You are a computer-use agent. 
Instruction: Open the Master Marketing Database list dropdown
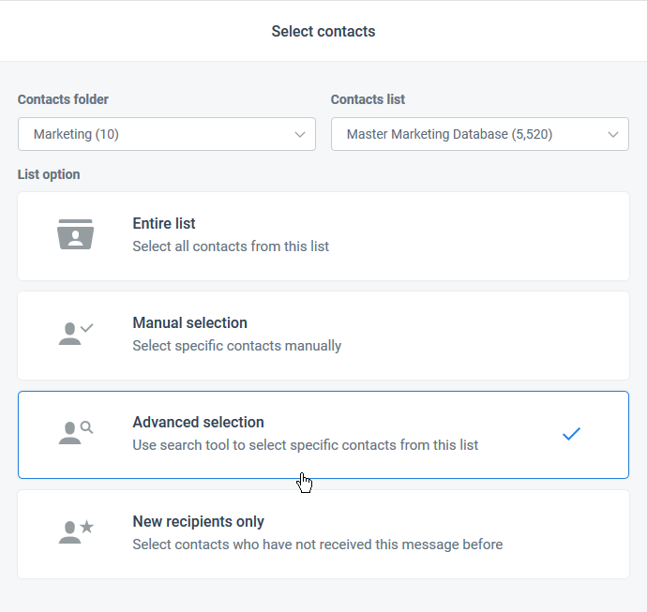[x=480, y=134]
